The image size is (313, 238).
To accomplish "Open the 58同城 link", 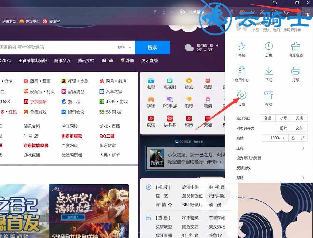I will pyautogui.click(x=110, y=112).
